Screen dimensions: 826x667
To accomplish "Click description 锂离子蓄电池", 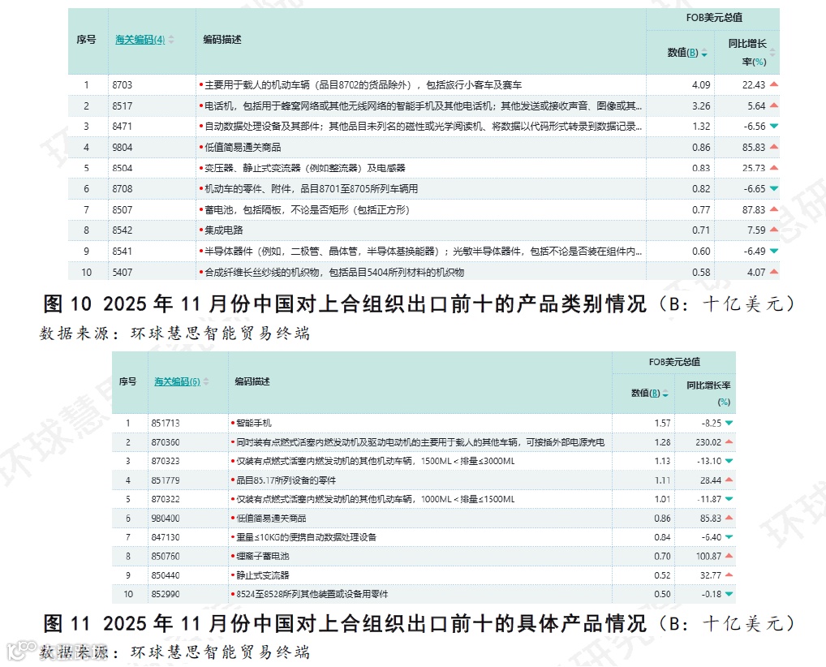I will pos(262,556).
